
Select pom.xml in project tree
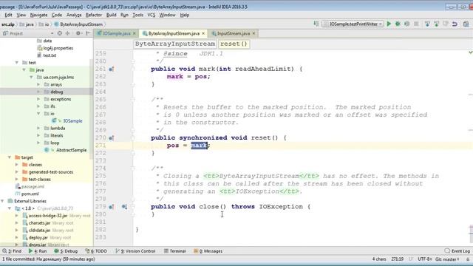coord(30,194)
